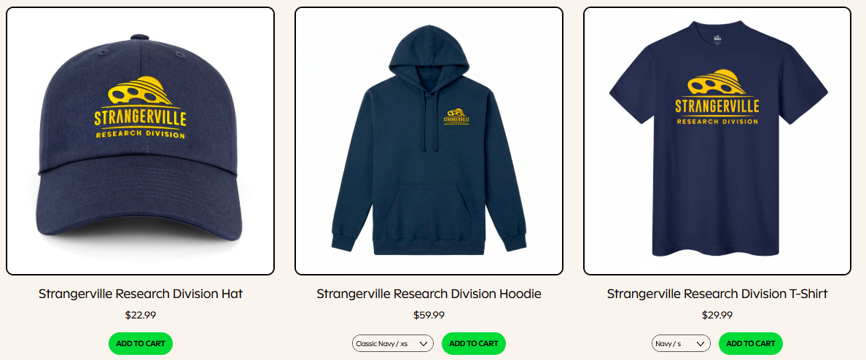This screenshot has height=360, width=866.
Task: Click the small chest logo on the hoodie
Action: 457,117
